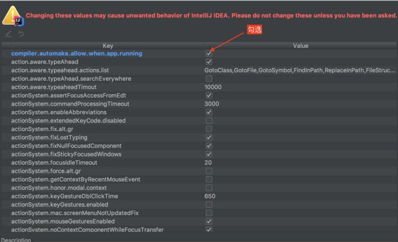Check actionSystem.force.alt.gr checkbox
Image resolution: width=398 pixels, height=242 pixels.
coord(209,171)
